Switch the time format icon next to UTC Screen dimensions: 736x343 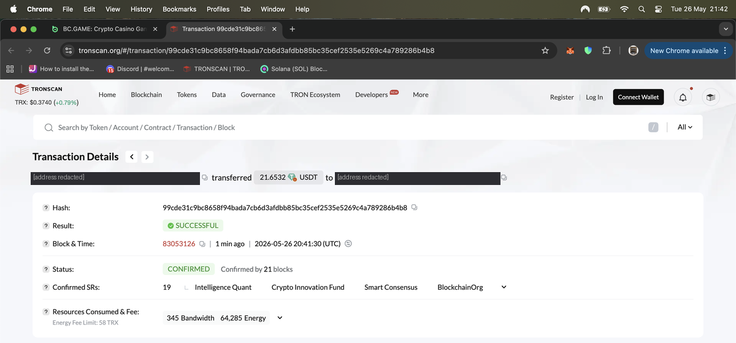[x=348, y=244]
